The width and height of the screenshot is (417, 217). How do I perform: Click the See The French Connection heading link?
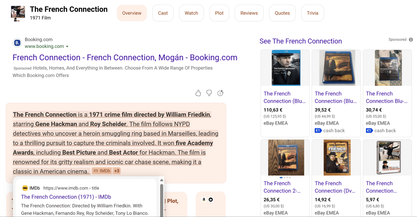point(301,41)
